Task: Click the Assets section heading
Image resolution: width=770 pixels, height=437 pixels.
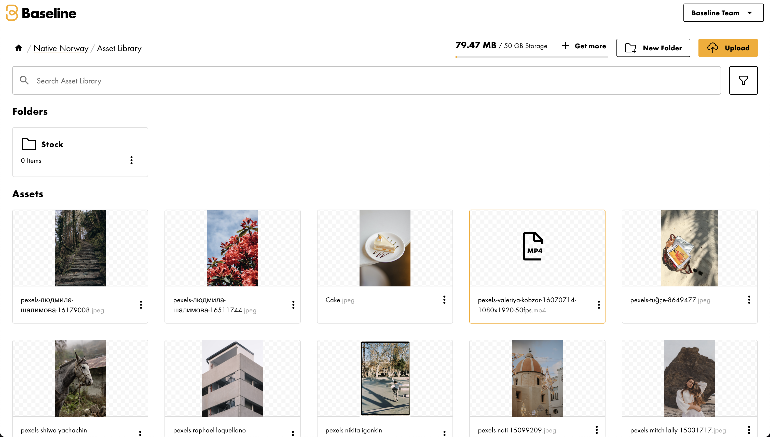Action: click(28, 194)
